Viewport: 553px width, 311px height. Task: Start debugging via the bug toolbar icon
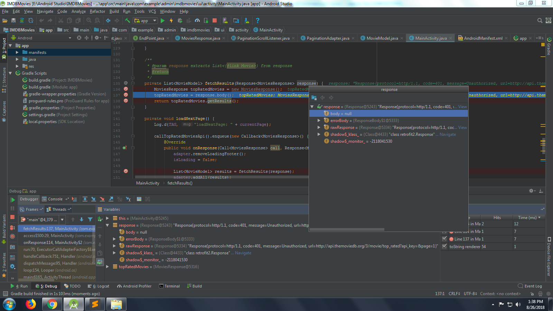pyautogui.click(x=180, y=20)
